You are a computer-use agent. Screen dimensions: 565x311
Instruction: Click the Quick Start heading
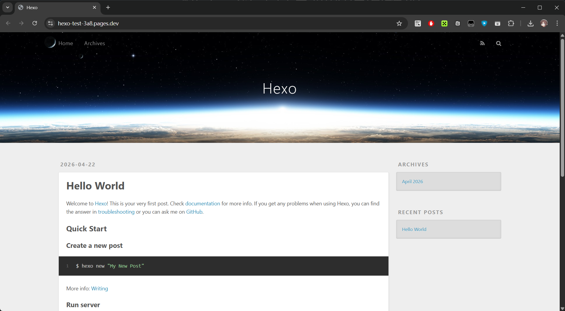coord(86,229)
